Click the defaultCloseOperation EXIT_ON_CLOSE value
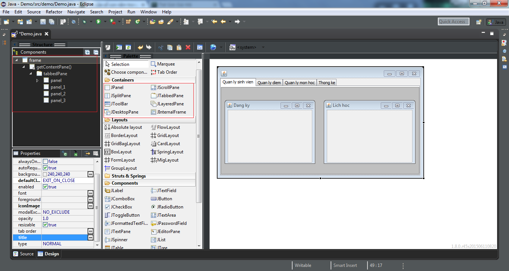509x271 pixels. point(59,181)
